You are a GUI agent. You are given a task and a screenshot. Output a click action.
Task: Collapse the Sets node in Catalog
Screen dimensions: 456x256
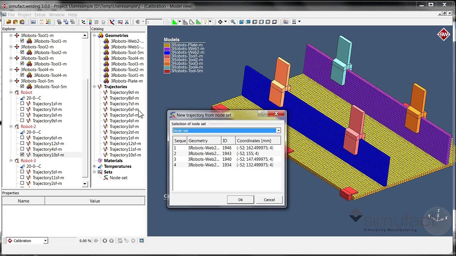point(94,172)
